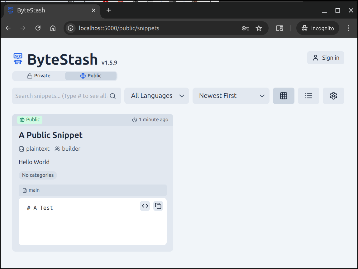
Task: Bookmark this page with star icon
Action: click(259, 28)
